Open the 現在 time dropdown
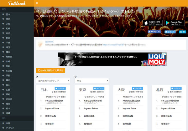 pyautogui.click(x=92, y=81)
